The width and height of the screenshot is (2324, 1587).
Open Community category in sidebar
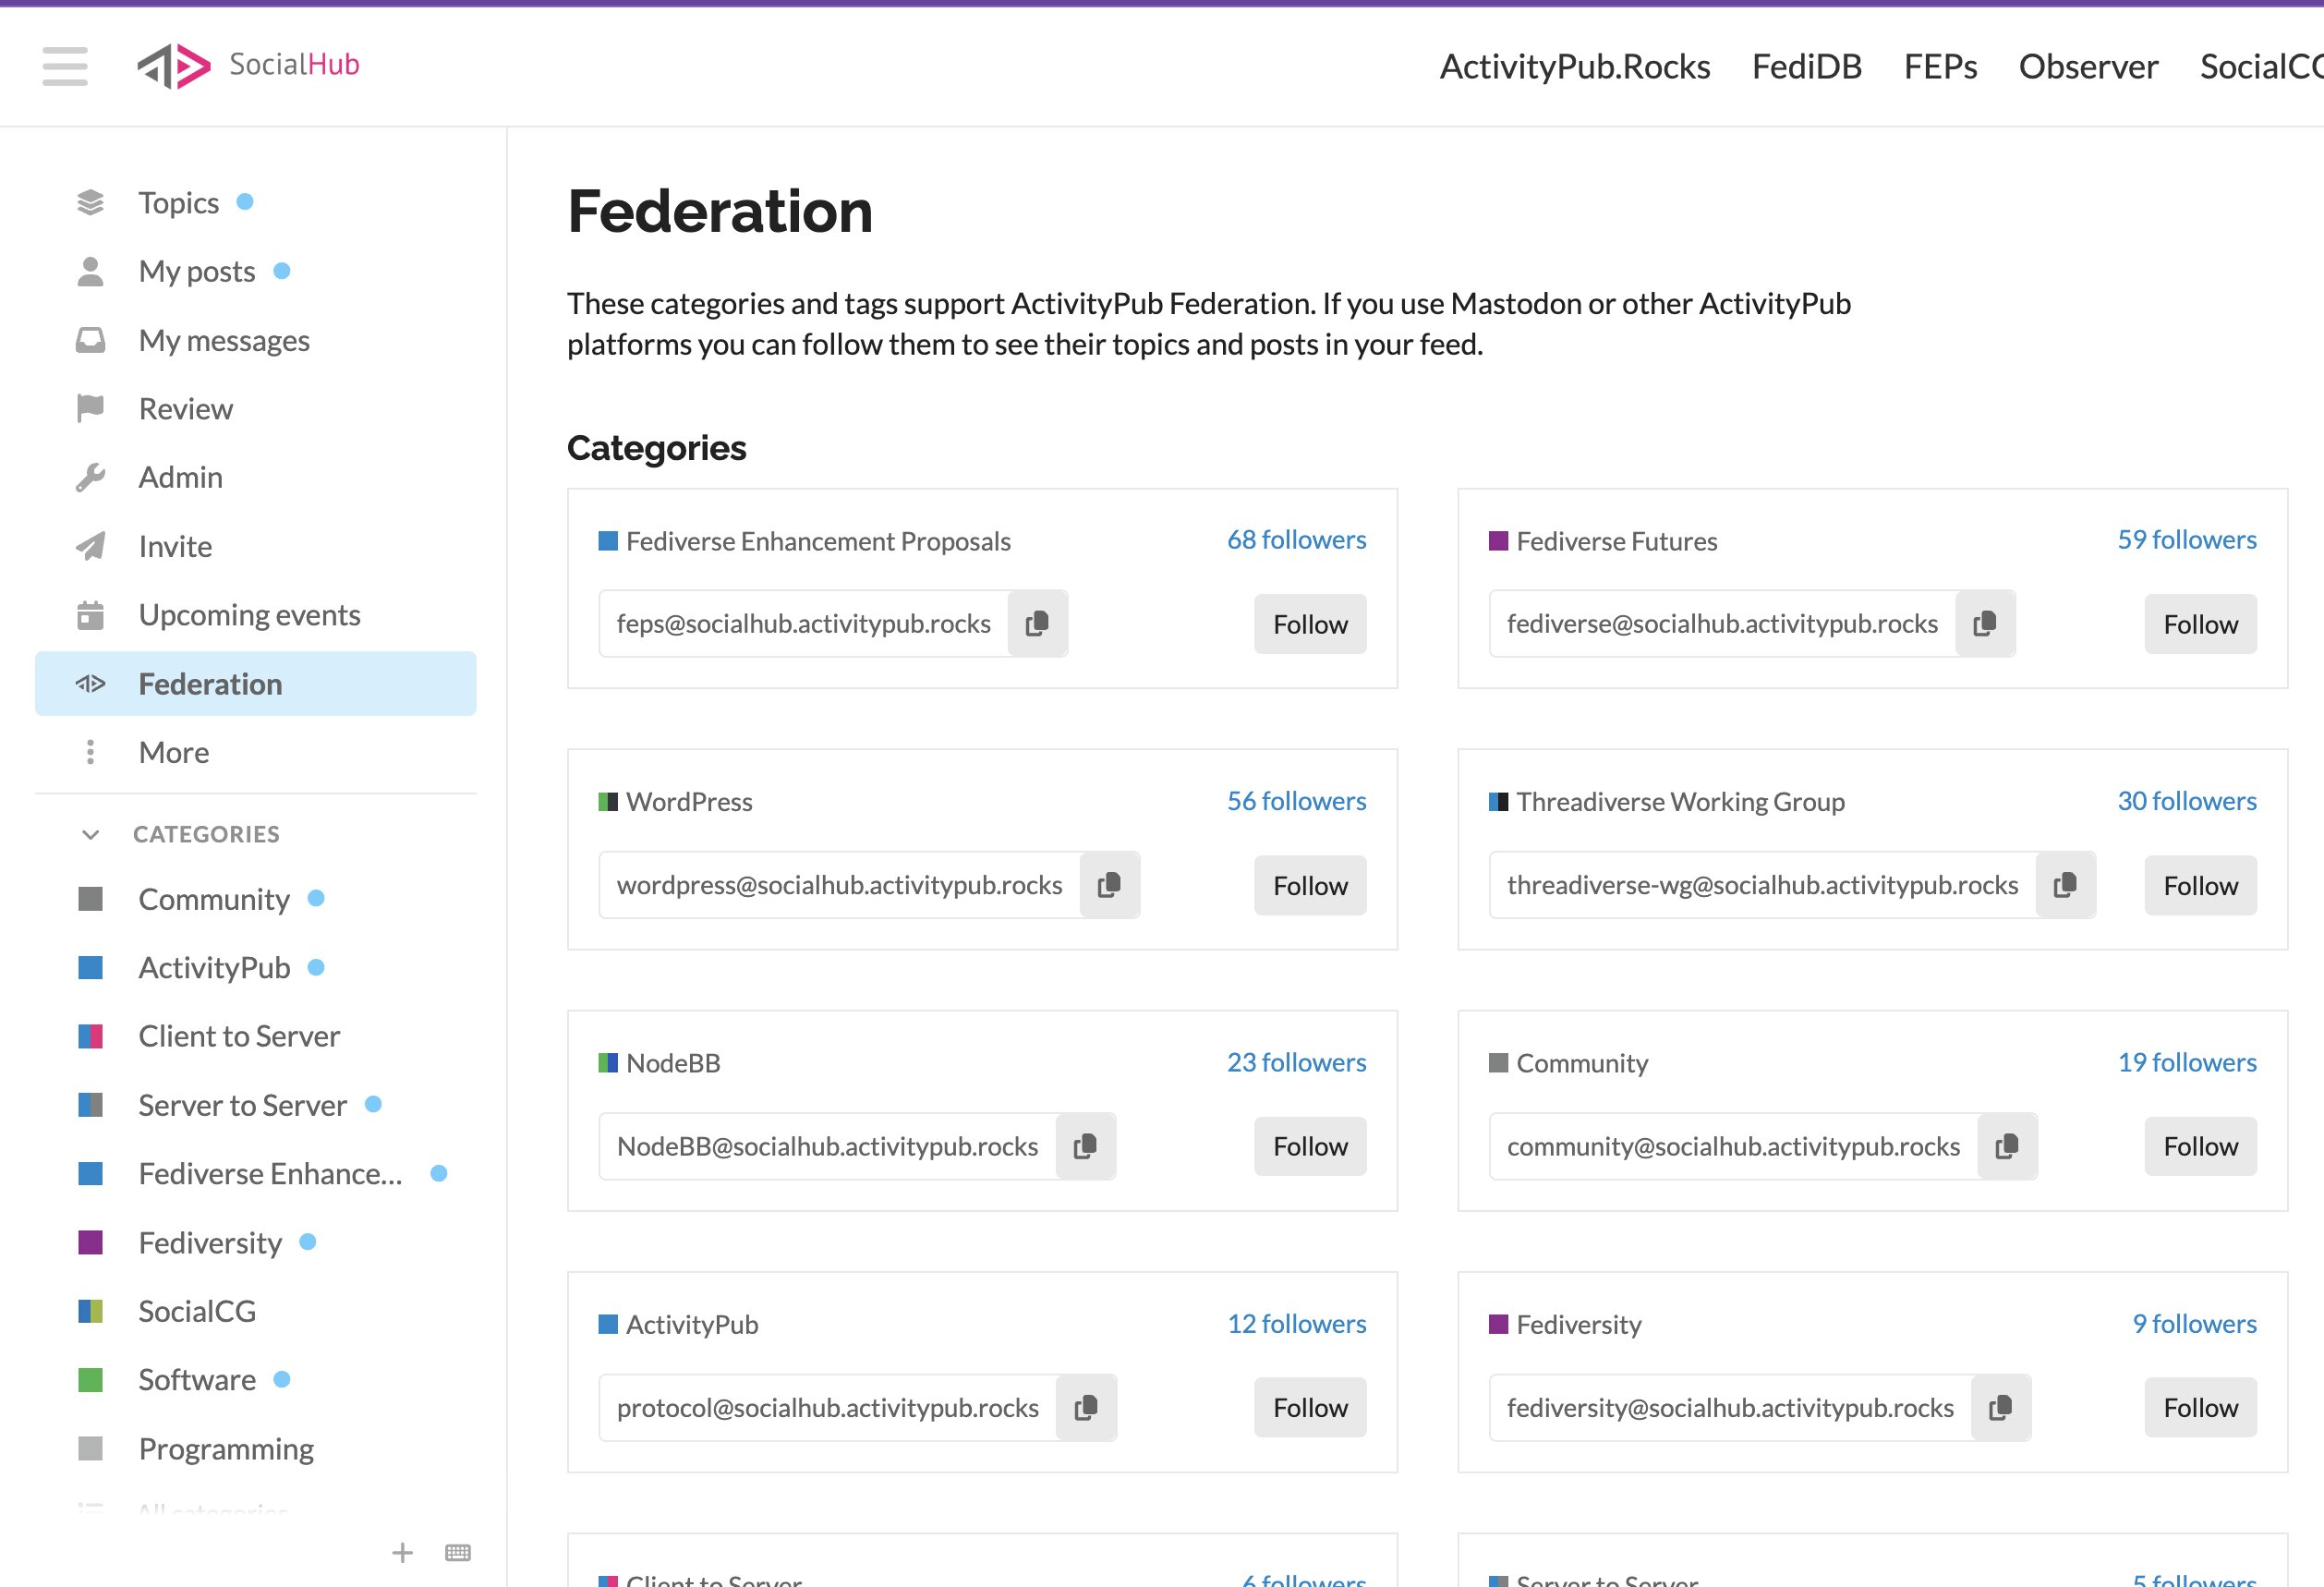tap(255, 899)
